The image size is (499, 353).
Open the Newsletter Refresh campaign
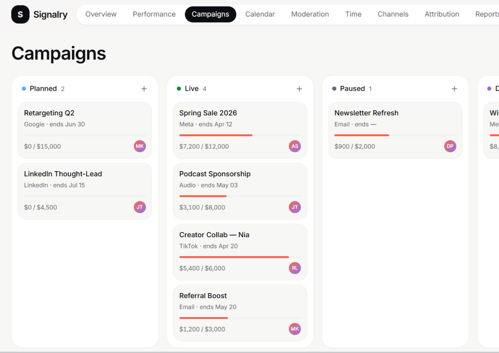tap(395, 131)
